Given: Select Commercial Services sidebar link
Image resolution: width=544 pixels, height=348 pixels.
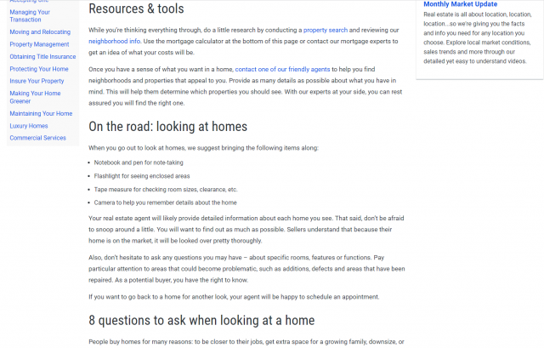Looking at the screenshot, I should pyautogui.click(x=37, y=138).
